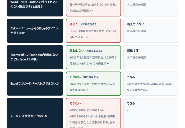Screen dimensions: 185x128
Task: Click 次の項目を確認 under 消えていない
Action: click(136, 31)
